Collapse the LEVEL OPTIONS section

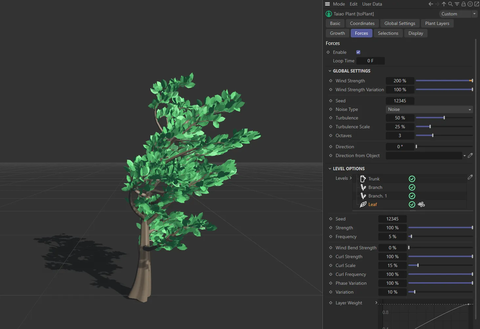click(x=330, y=168)
